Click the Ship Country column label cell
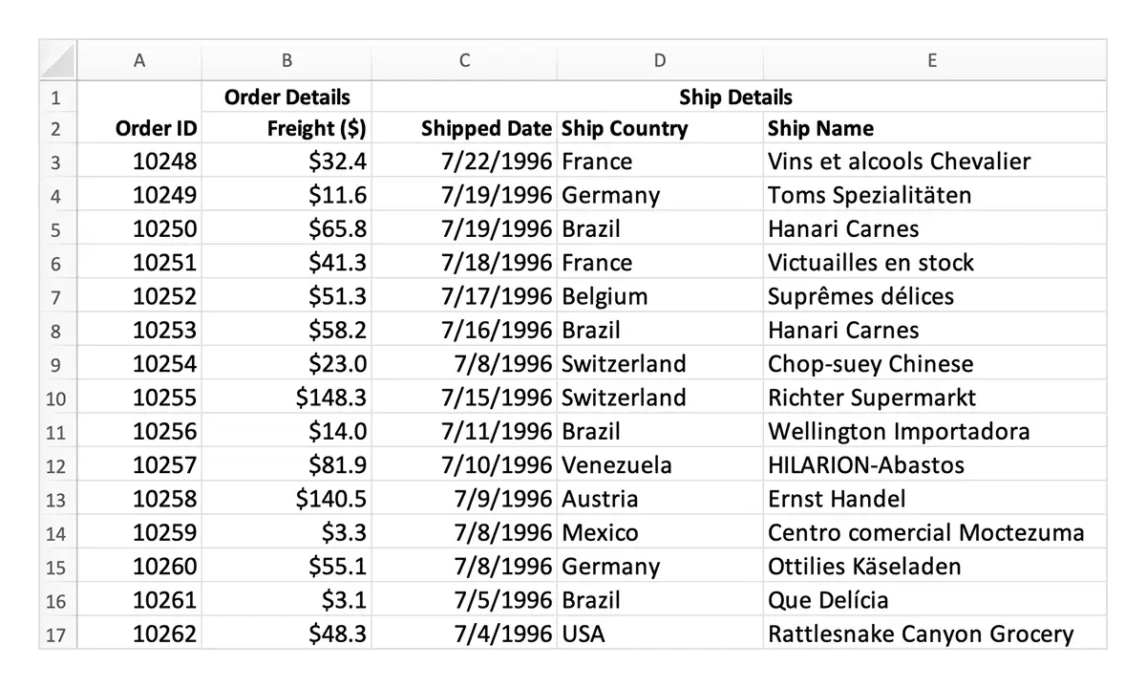The height and width of the screenshot is (688, 1146). 625,128
